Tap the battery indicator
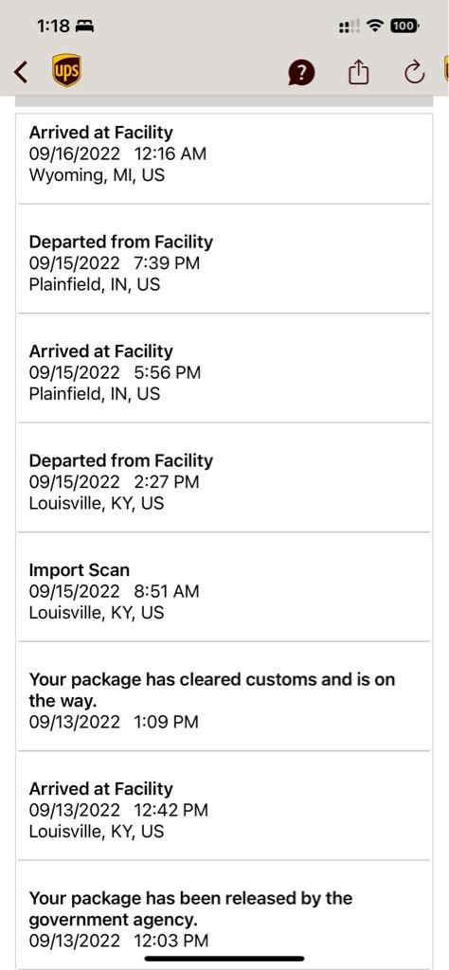The image size is (449, 970). click(404, 26)
